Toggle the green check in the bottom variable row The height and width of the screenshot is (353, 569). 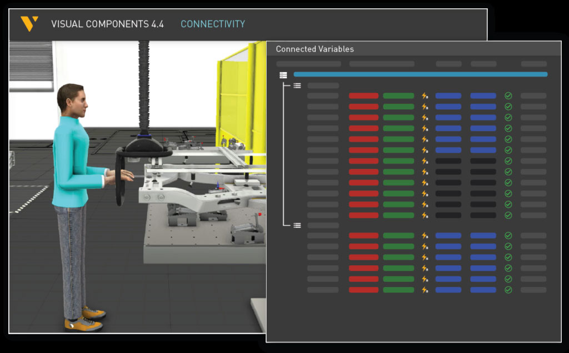508,290
